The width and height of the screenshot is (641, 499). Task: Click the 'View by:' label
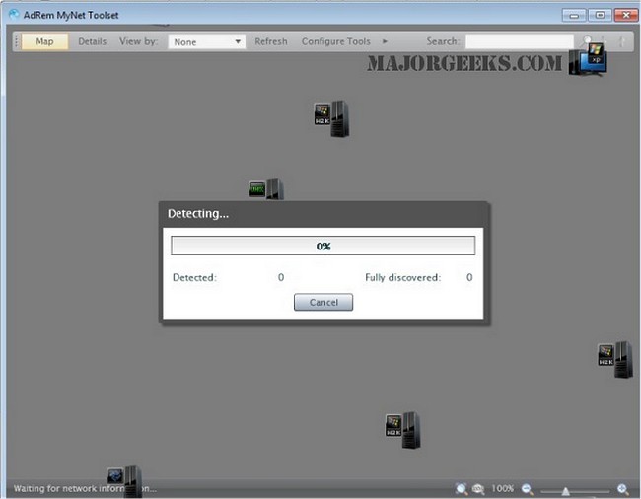point(139,41)
